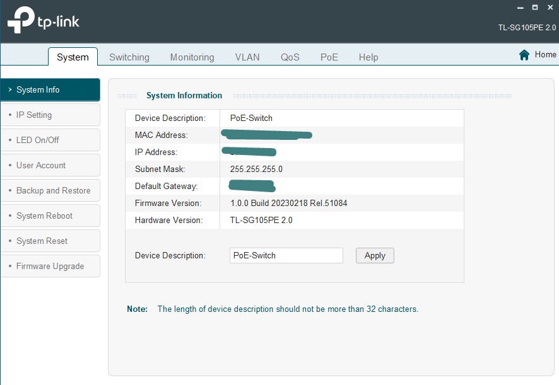
Task: Open System Info in the sidebar
Action: pos(50,90)
